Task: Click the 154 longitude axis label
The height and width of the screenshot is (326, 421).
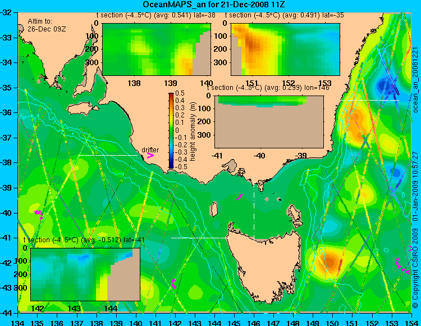Action: [411, 323]
